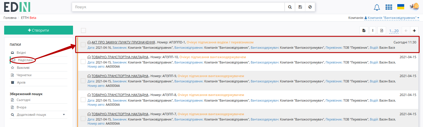Save the search with the floppy disk icon
423x127 pixels.
[300, 7]
